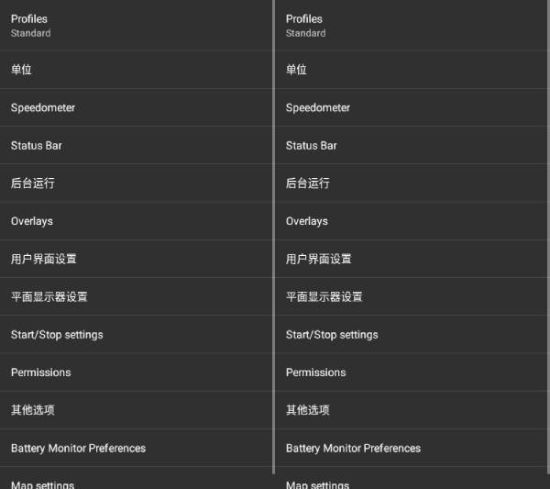
Task: Open 单位 settings in the left panel
Action: [136, 70]
